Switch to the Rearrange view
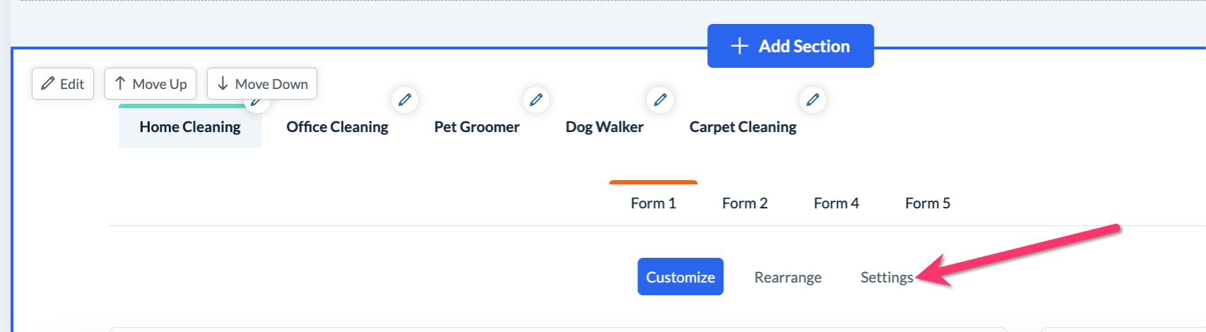1206x332 pixels. click(788, 278)
